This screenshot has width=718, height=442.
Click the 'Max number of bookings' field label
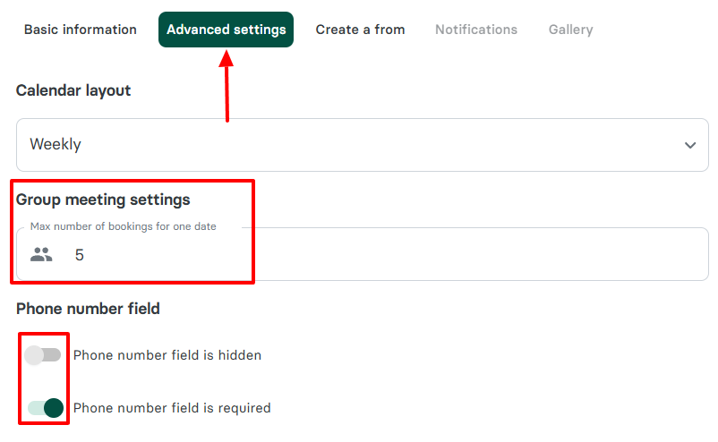pyautogui.click(x=123, y=226)
